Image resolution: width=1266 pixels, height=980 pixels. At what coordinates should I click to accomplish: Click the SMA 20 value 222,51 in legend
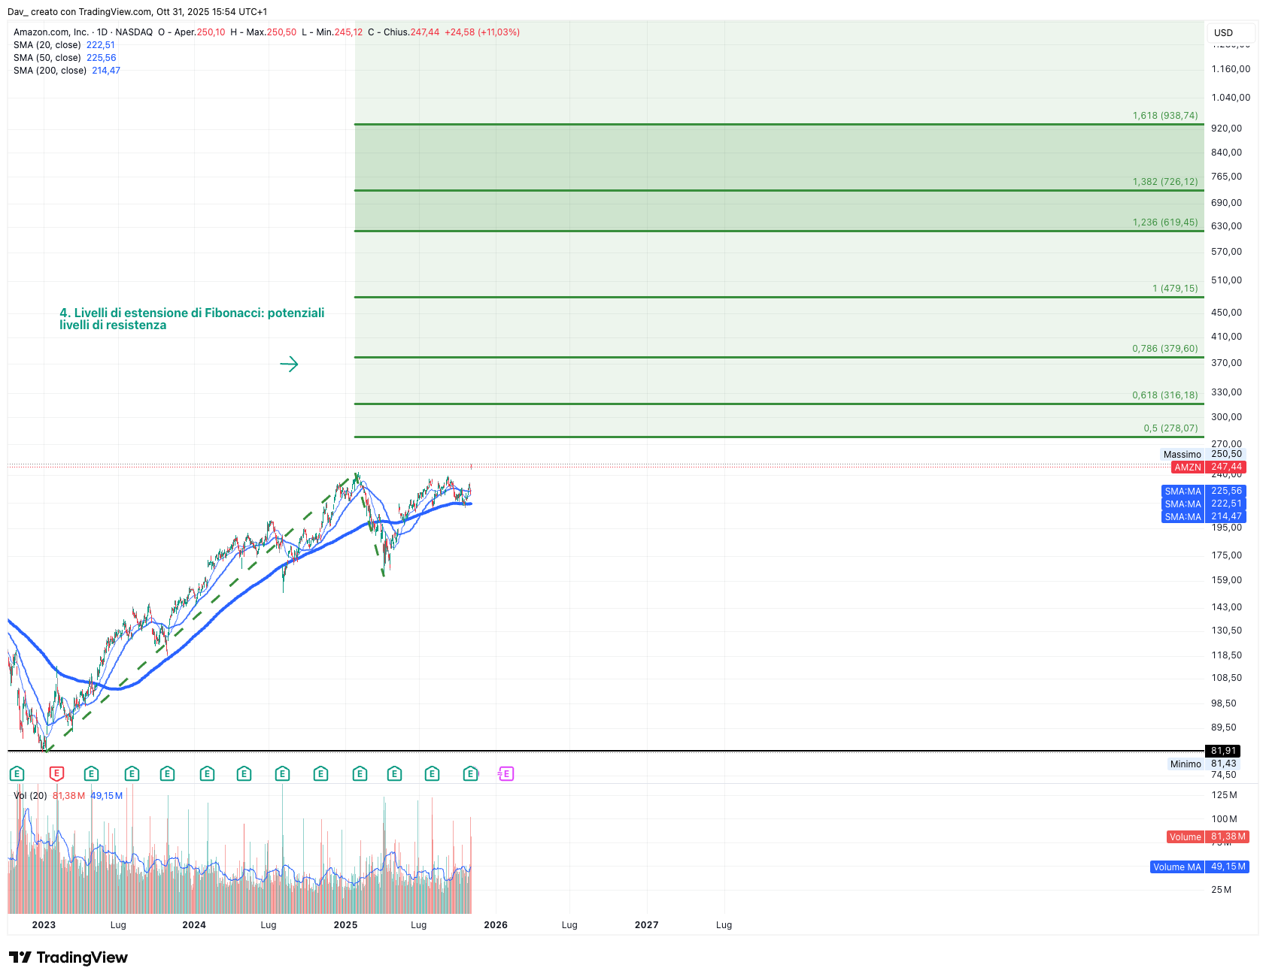click(101, 45)
